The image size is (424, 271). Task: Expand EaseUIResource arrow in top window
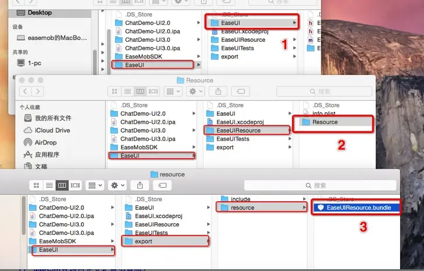pyautogui.click(x=294, y=40)
